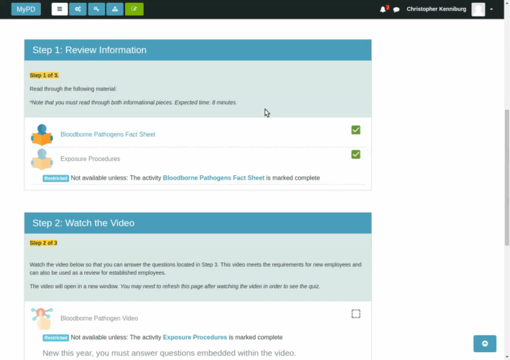This screenshot has height=360, width=510.
Task: Click the green edit mode icon
Action: (134, 9)
